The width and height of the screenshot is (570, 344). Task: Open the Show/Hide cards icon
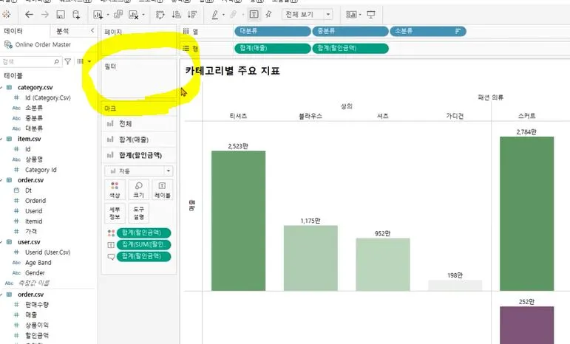(x=350, y=15)
